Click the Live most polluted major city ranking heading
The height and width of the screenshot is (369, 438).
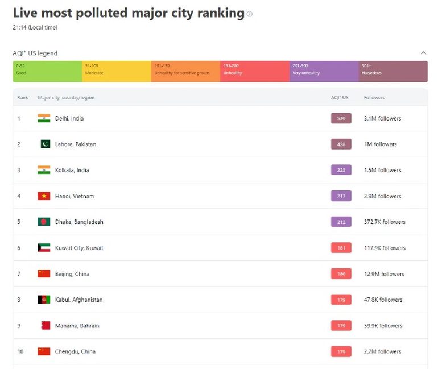click(x=129, y=13)
